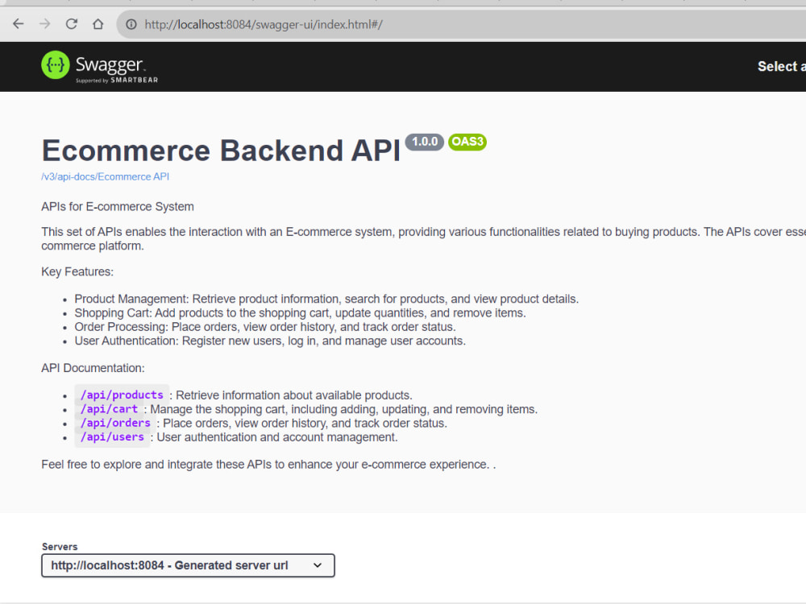Image resolution: width=806 pixels, height=604 pixels.
Task: Click the 'APIs for E-commerce System' text
Action: pyautogui.click(x=118, y=206)
